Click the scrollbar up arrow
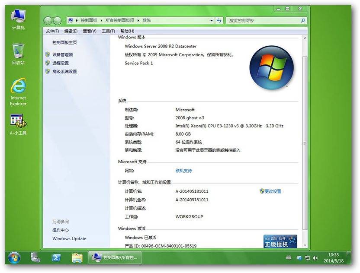The width and height of the screenshot is (360, 273). point(305,38)
